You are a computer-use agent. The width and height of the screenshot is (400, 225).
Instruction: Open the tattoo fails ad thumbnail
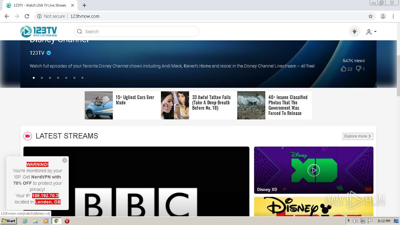175,105
